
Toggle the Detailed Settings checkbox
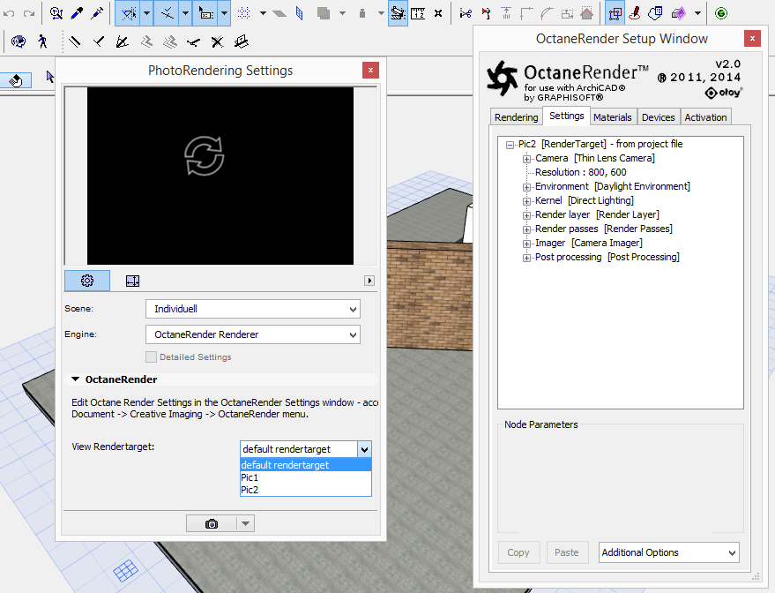click(x=152, y=357)
